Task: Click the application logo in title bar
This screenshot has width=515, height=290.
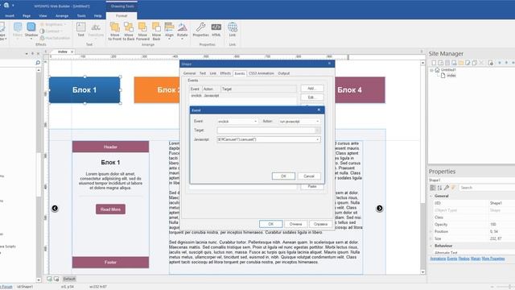Action: click(6, 5)
